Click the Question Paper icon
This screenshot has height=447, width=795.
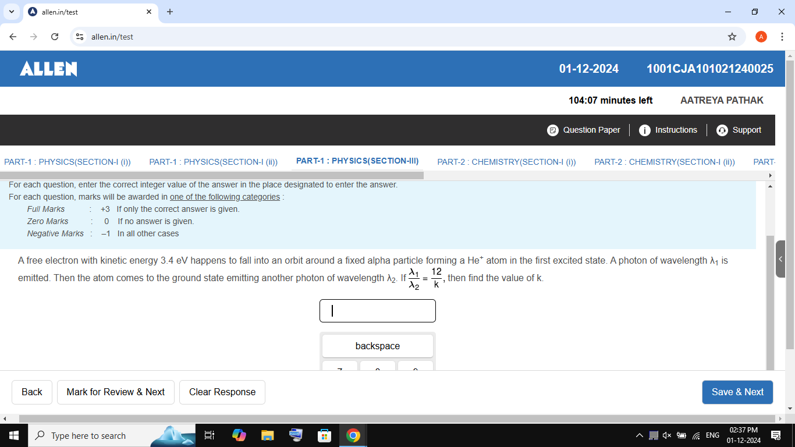tap(553, 130)
